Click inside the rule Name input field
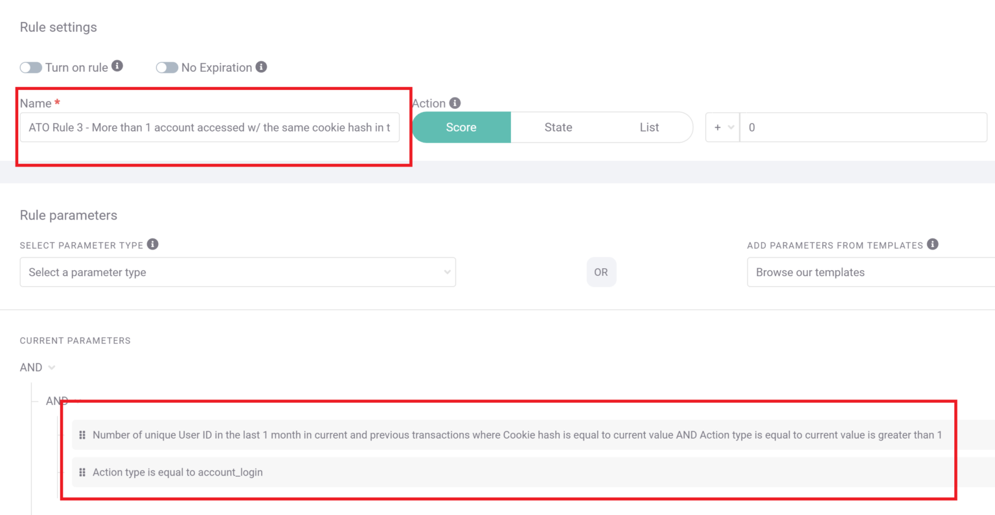This screenshot has height=515, width=995. coord(209,127)
